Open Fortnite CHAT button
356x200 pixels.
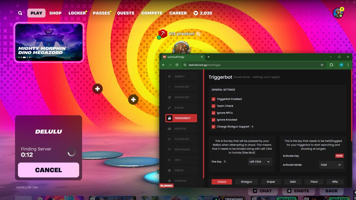(x=263, y=191)
